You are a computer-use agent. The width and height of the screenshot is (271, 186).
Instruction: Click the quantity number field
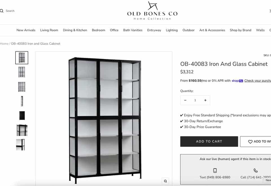pos(195,100)
